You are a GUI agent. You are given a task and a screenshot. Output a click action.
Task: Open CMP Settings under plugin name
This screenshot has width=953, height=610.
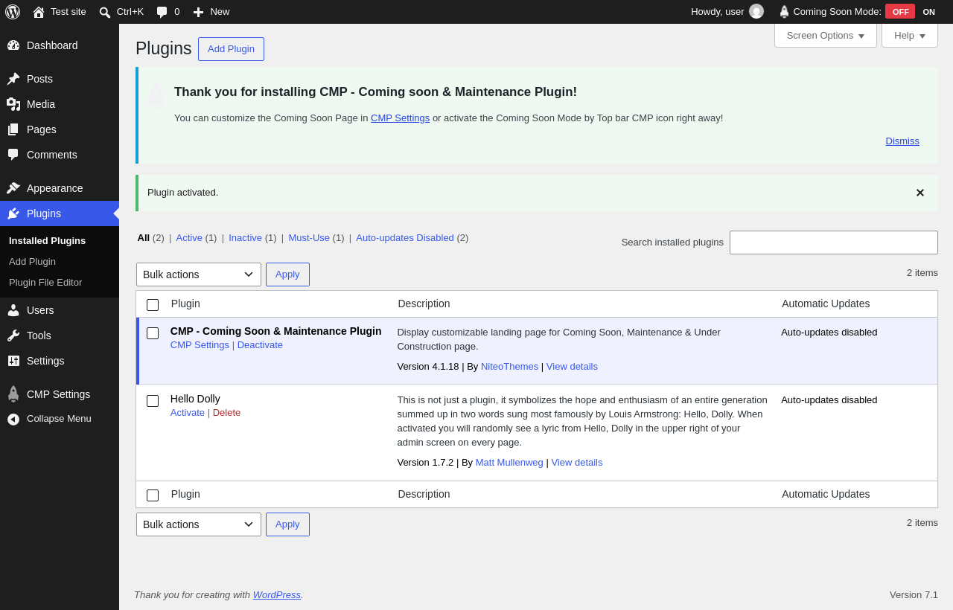pyautogui.click(x=200, y=345)
